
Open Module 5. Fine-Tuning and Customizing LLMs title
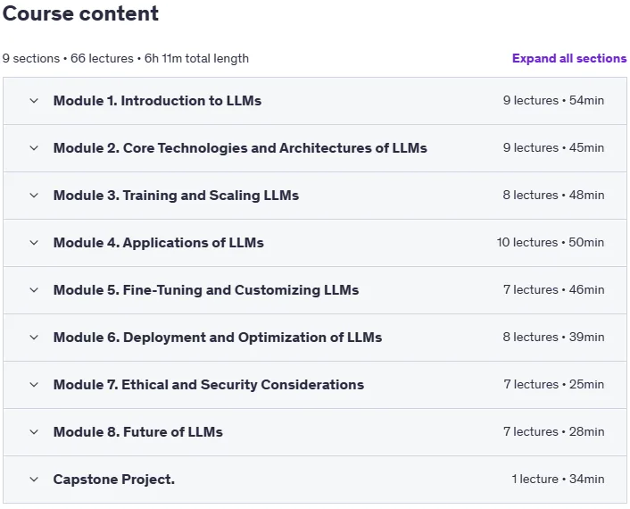coord(206,290)
